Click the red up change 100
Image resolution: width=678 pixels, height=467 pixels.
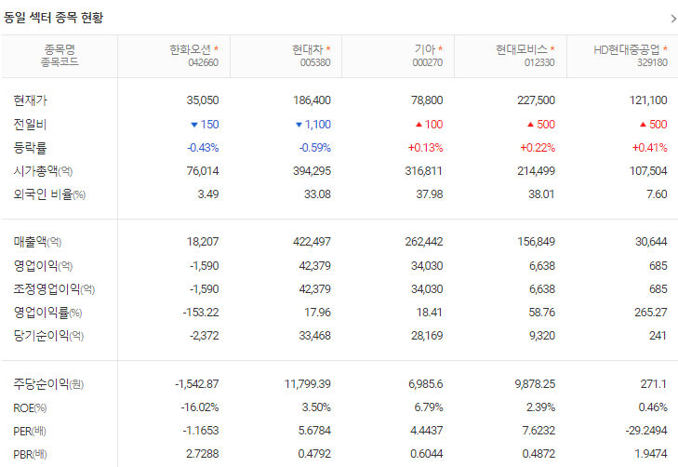click(x=429, y=125)
